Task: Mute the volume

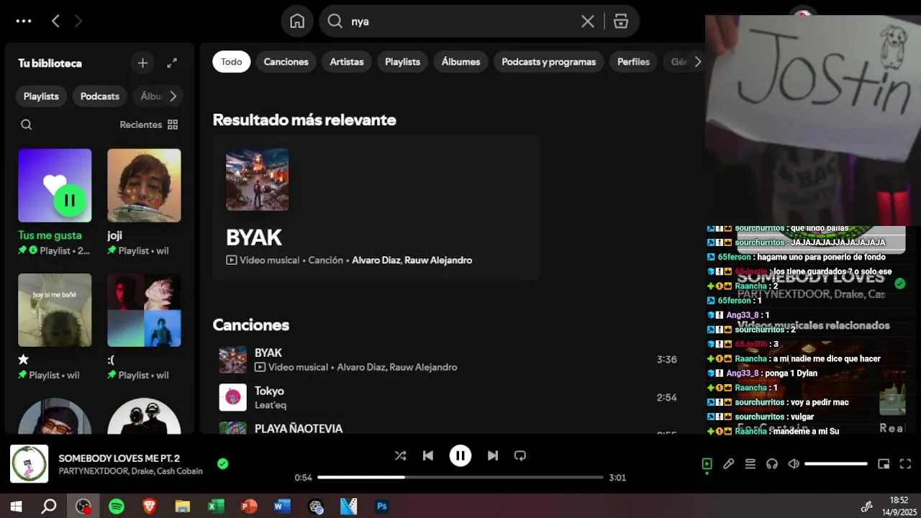Action: coord(794,464)
